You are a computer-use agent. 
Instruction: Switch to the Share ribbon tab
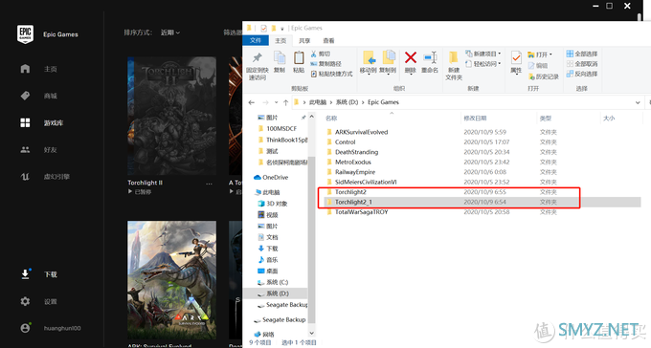[304, 41]
